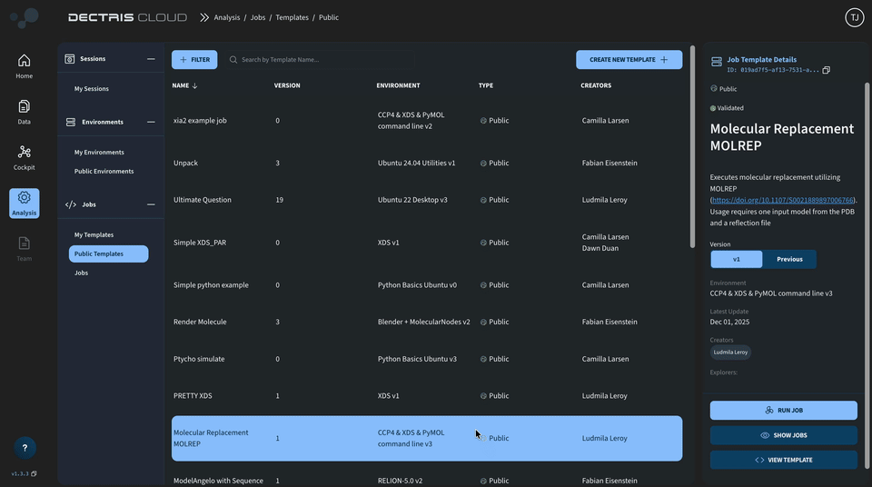Click the Sessions section icon
This screenshot has height=487, width=872.
pyautogui.click(x=70, y=58)
